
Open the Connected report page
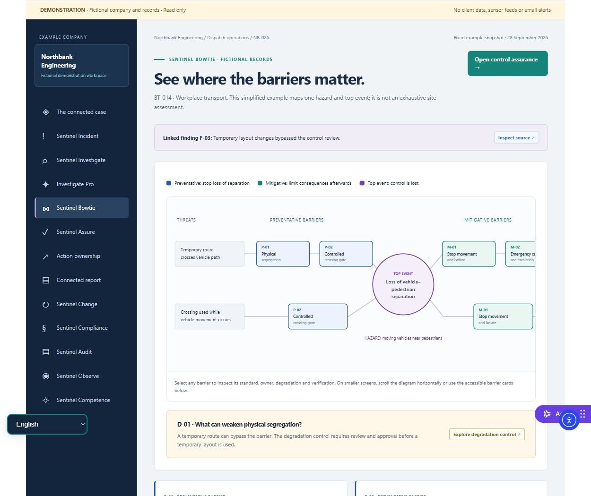click(81, 280)
